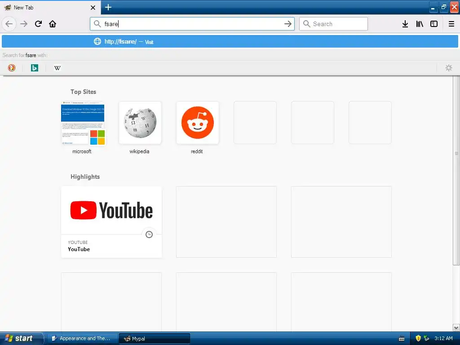This screenshot has height=345, width=460.
Task: Click the page scrollbar down arrow
Action: point(456,327)
